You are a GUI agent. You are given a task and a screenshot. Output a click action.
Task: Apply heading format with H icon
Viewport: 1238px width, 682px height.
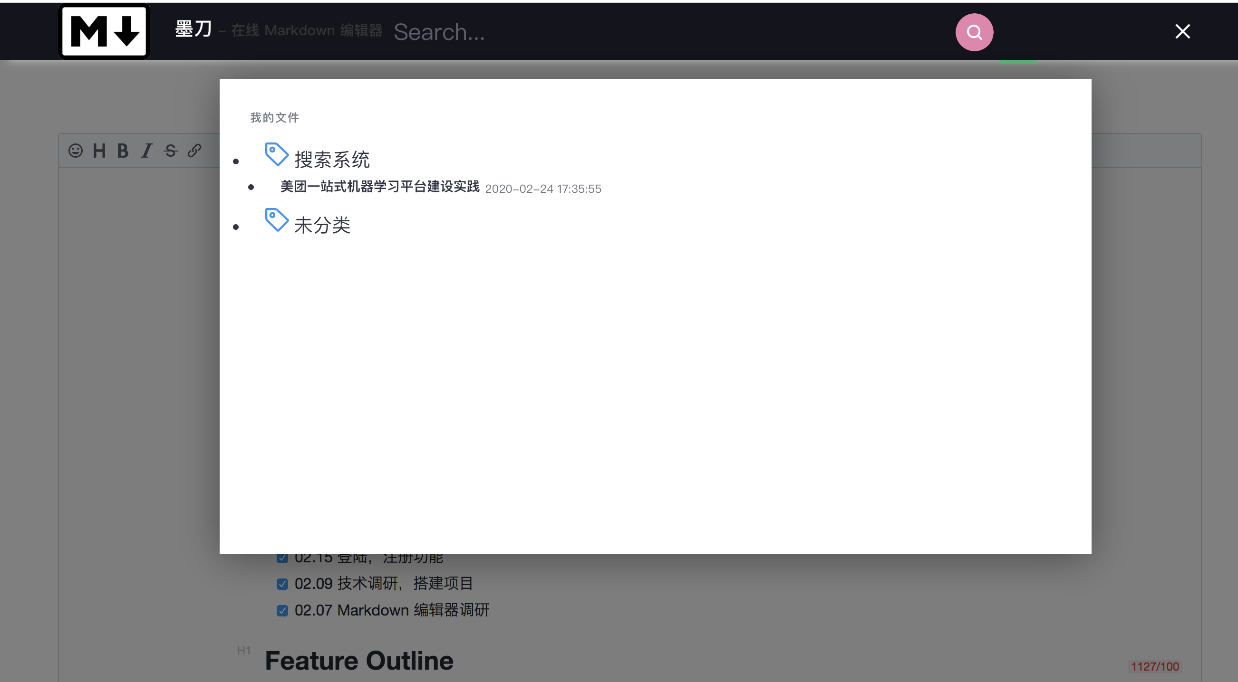point(99,151)
